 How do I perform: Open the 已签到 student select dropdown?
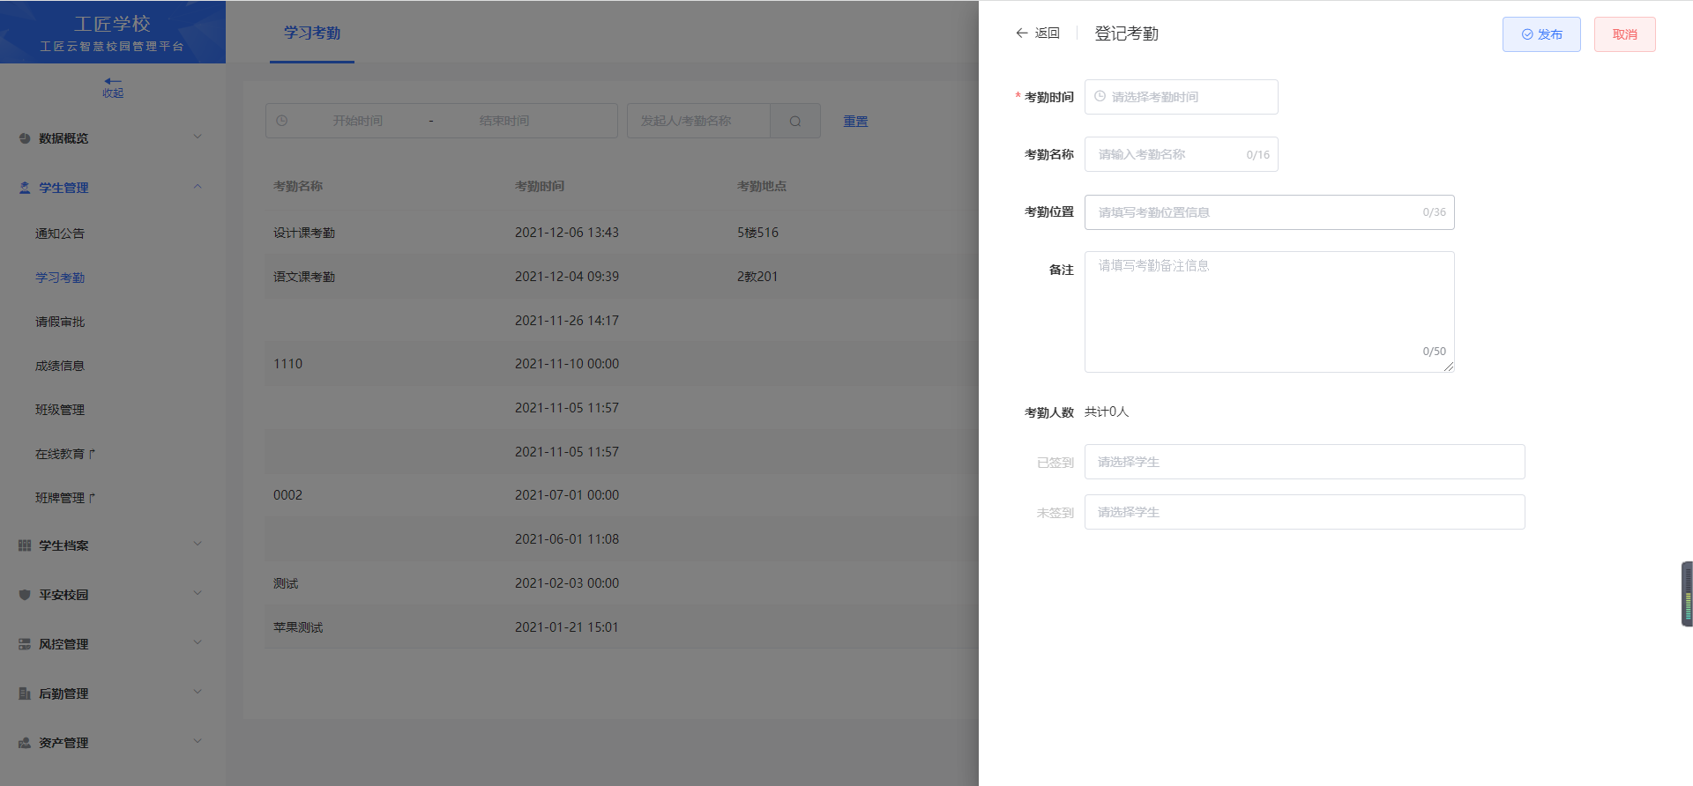[x=1304, y=462]
